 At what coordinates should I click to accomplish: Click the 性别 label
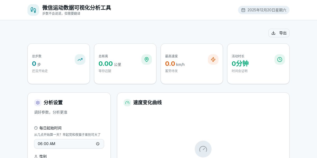click(x=43, y=156)
